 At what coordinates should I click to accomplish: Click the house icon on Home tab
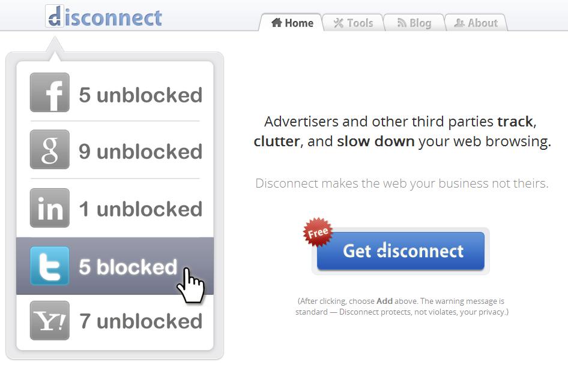[x=277, y=23]
